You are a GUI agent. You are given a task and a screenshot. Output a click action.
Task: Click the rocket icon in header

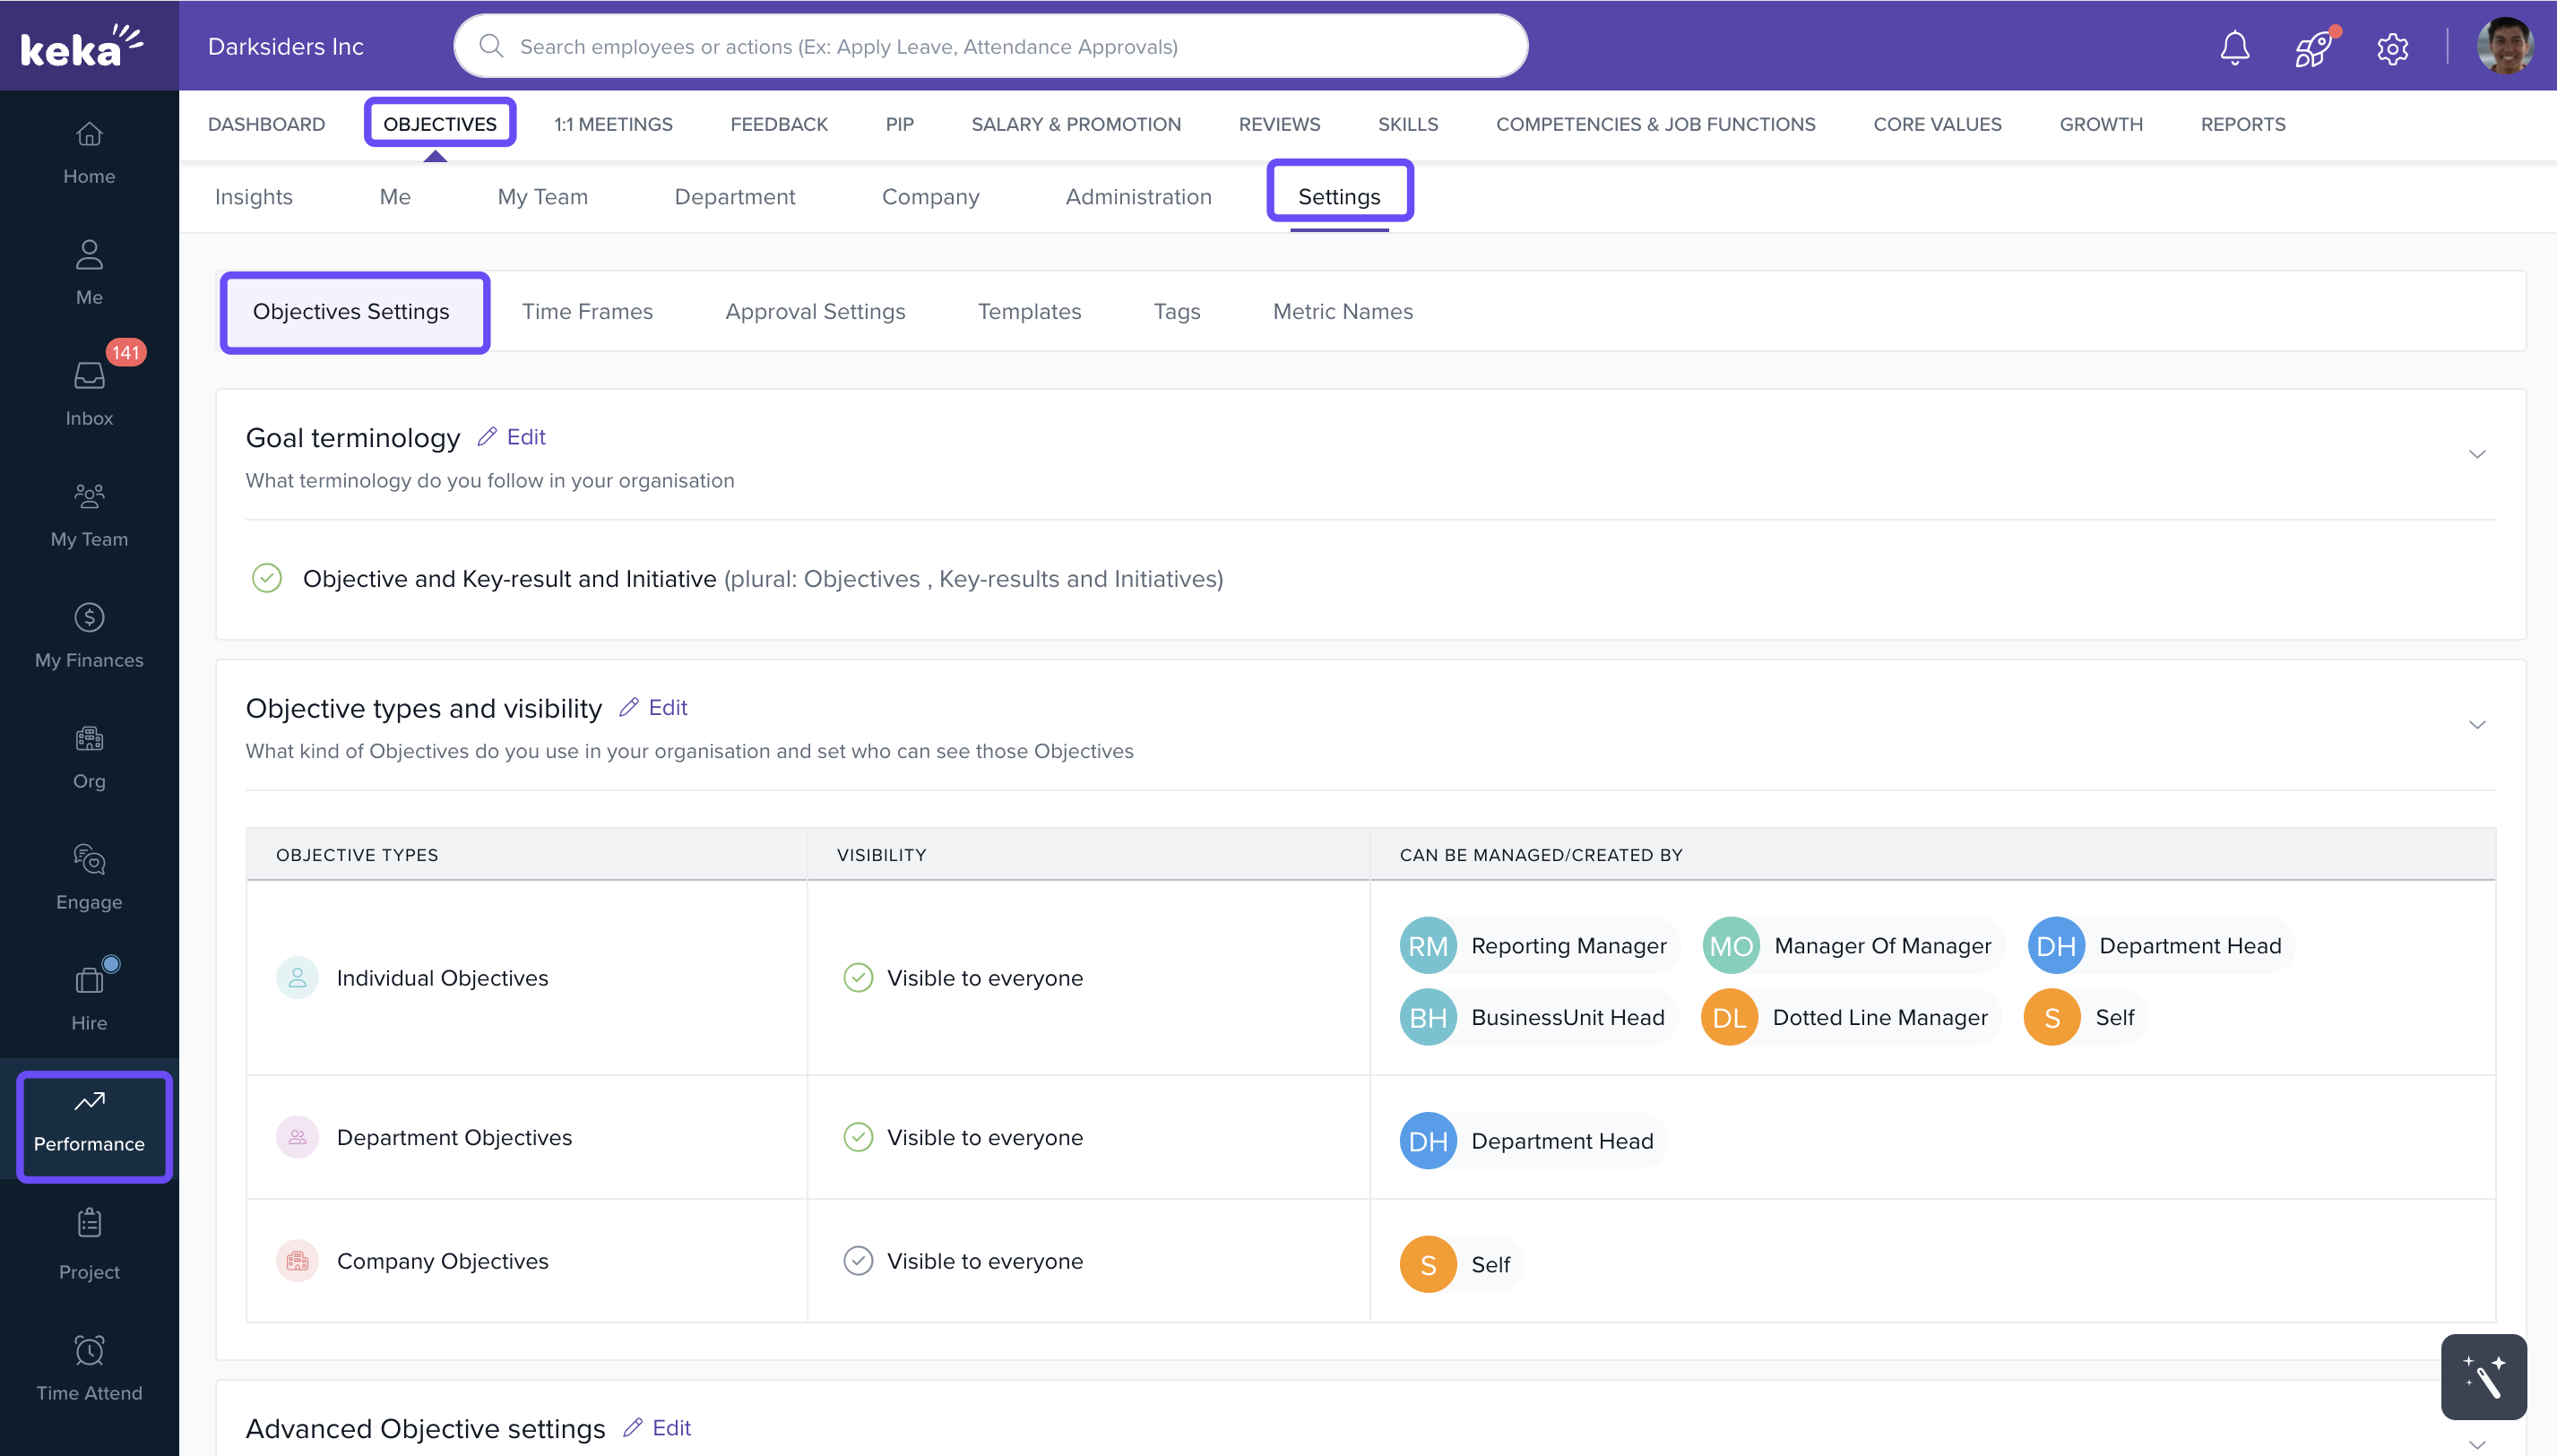click(2313, 47)
